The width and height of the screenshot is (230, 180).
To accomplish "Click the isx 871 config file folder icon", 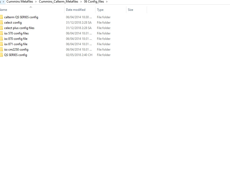I will tap(2, 44).
